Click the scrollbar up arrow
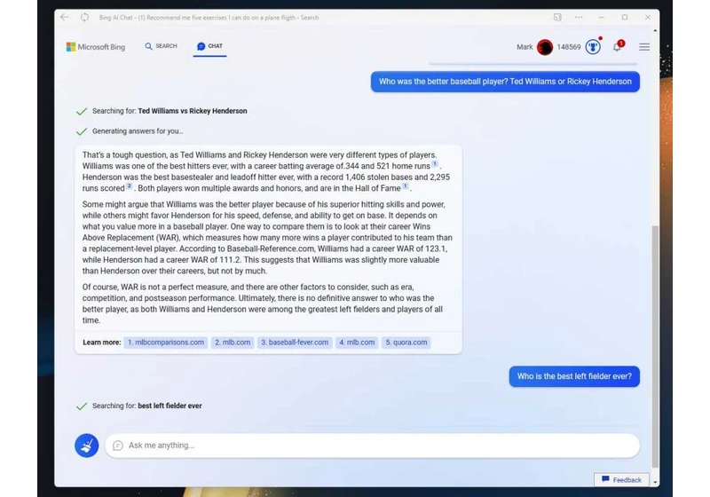 click(x=655, y=31)
